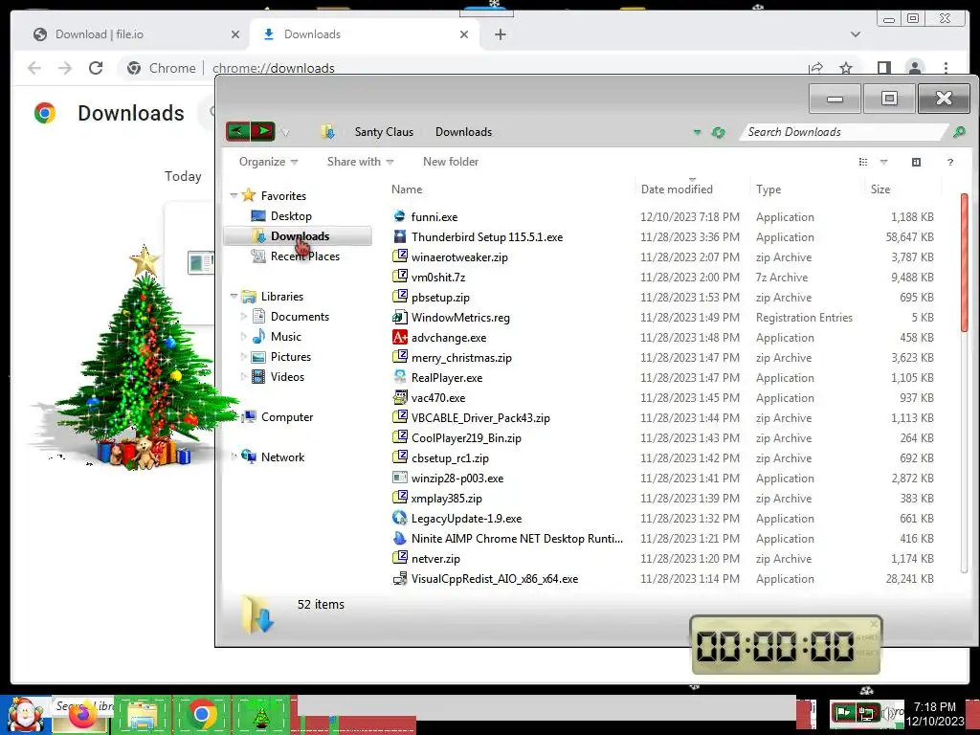Click the search magnifier in Explorer
Screen dimensions: 980x735
click(x=959, y=132)
